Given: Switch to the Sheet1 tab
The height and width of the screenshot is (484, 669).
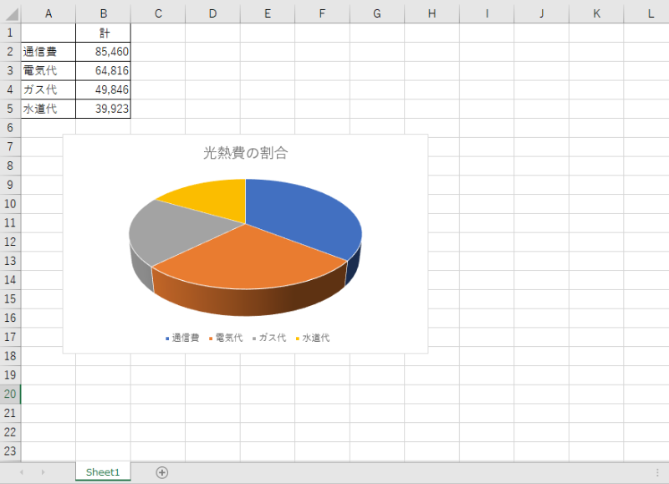Looking at the screenshot, I should pos(103,472).
